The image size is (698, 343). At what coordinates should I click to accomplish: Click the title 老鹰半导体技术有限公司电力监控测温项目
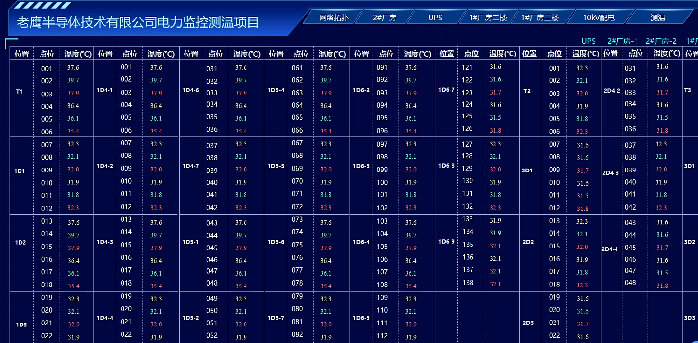tap(138, 22)
